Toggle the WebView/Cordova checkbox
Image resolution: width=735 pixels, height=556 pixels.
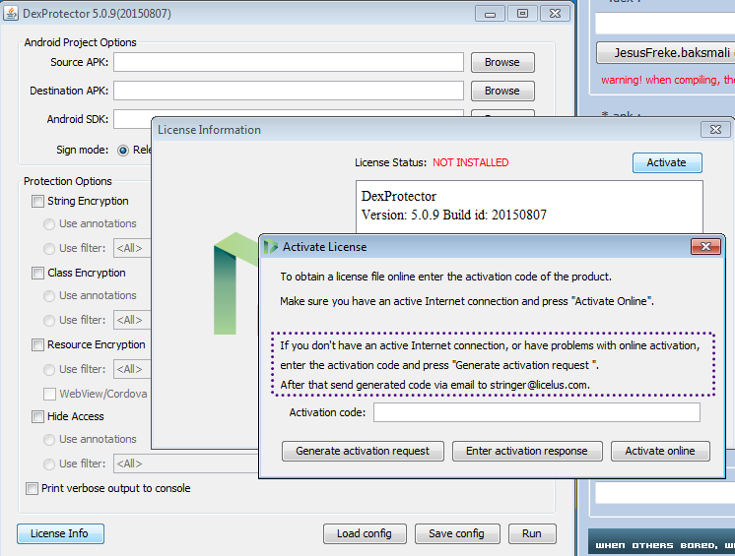tap(49, 394)
